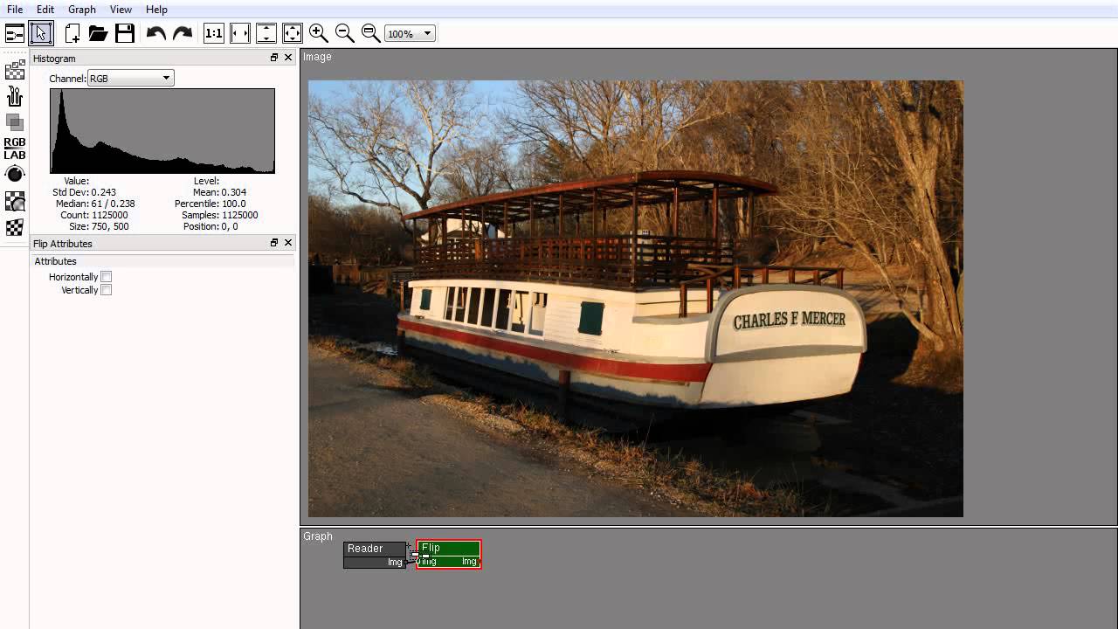Open the Edit menu

(45, 10)
